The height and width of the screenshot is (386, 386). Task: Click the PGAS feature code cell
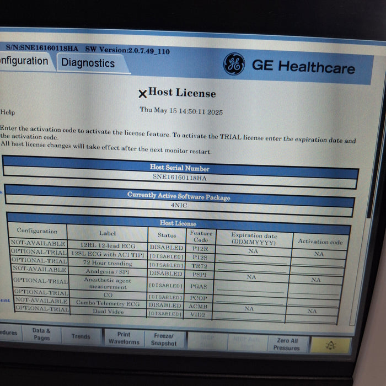coord(199,286)
